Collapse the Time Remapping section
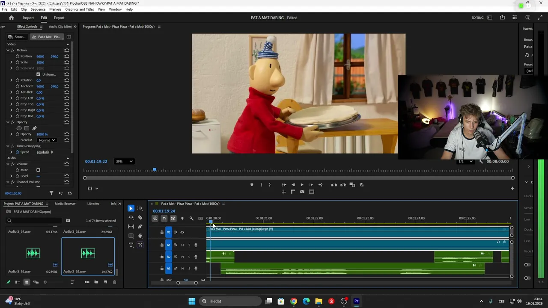The image size is (548, 308). click(8, 146)
